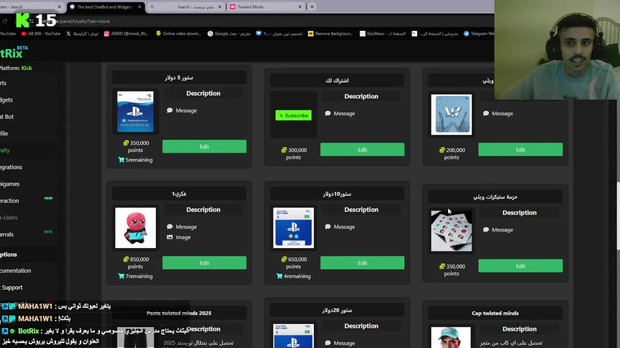The height and width of the screenshot is (348, 620).
Task: Click the coin icon beside 200,000 points
Action: [442, 150]
